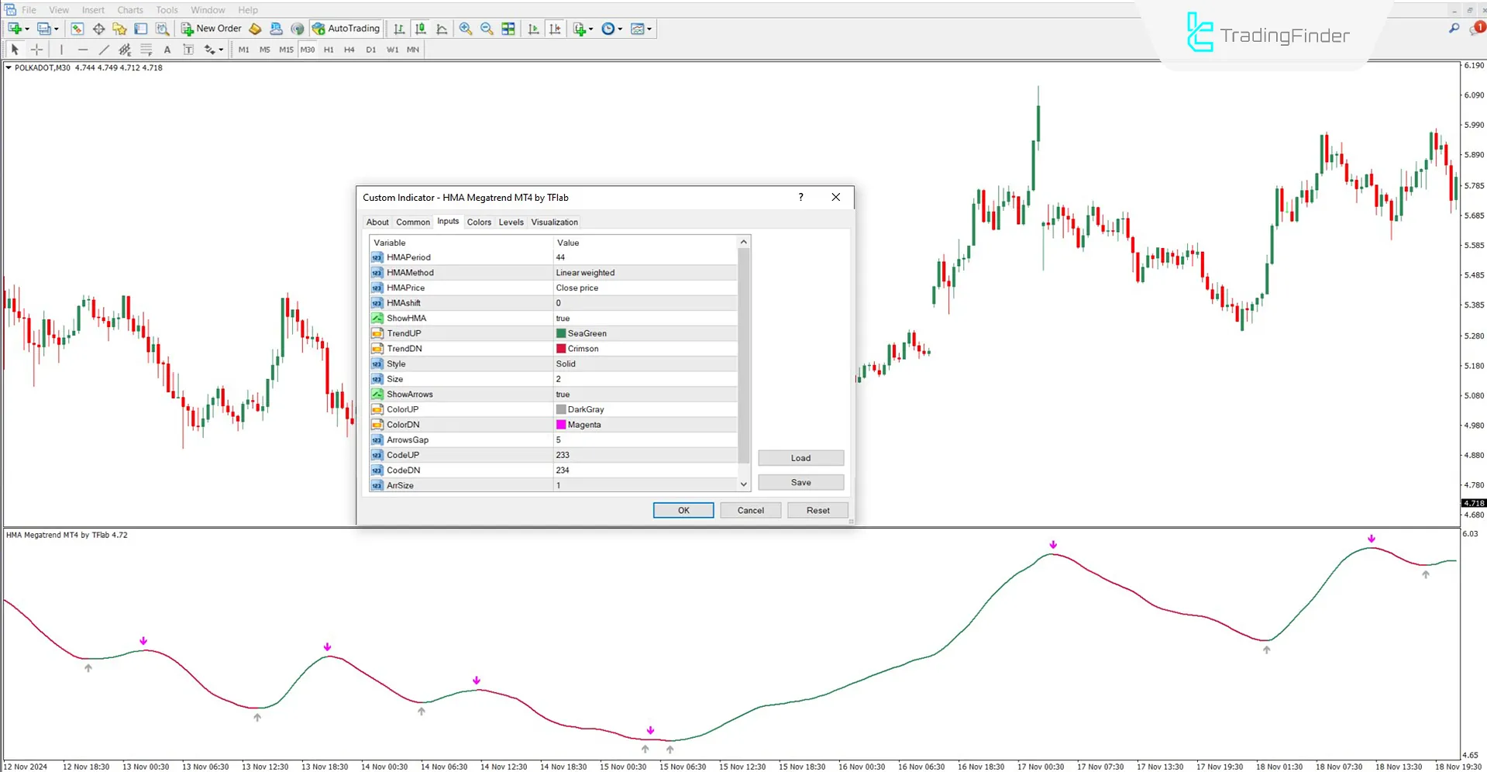Click the TrendUP SeaGreen color swatch

pyautogui.click(x=561, y=333)
